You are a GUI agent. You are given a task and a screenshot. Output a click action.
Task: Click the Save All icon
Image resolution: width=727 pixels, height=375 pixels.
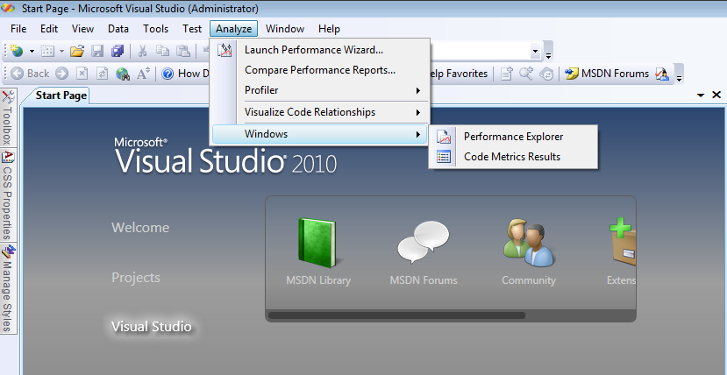[x=118, y=51]
